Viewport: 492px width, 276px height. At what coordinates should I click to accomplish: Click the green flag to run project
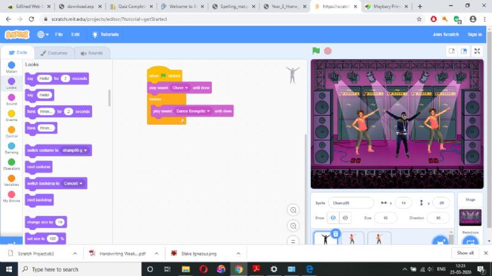[x=316, y=51]
